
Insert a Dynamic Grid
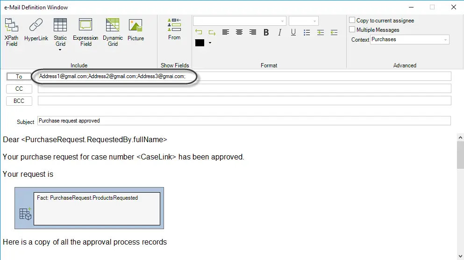coord(113,32)
